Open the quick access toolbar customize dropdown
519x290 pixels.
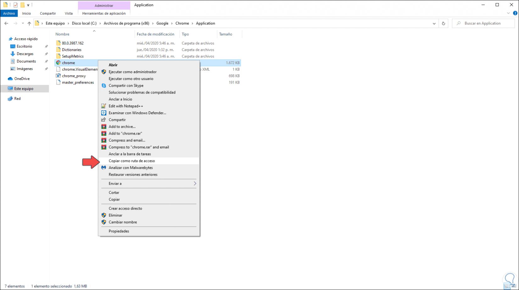(x=28, y=5)
